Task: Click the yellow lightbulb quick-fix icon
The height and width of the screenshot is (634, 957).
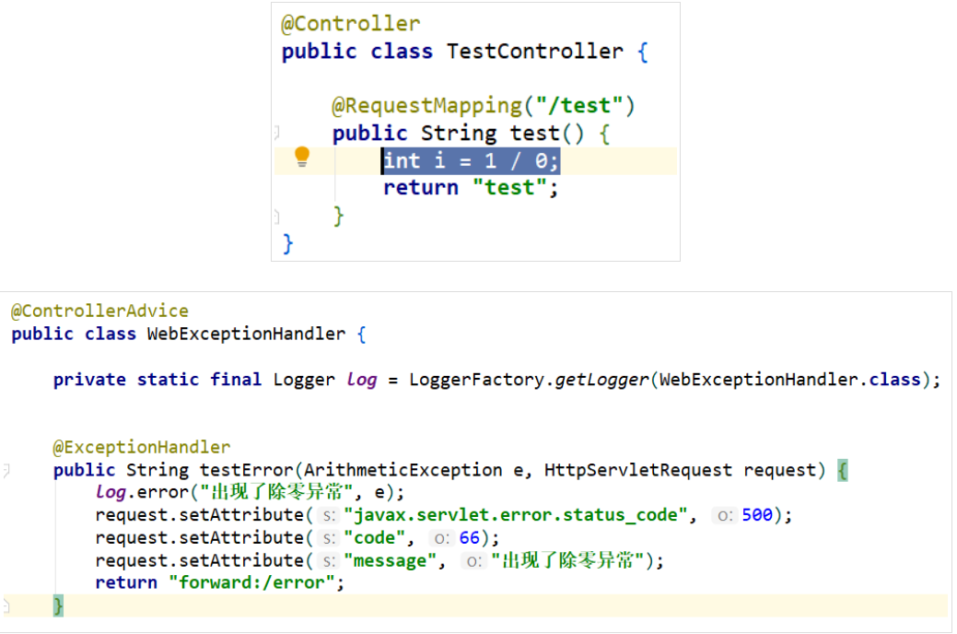Action: pyautogui.click(x=301, y=157)
